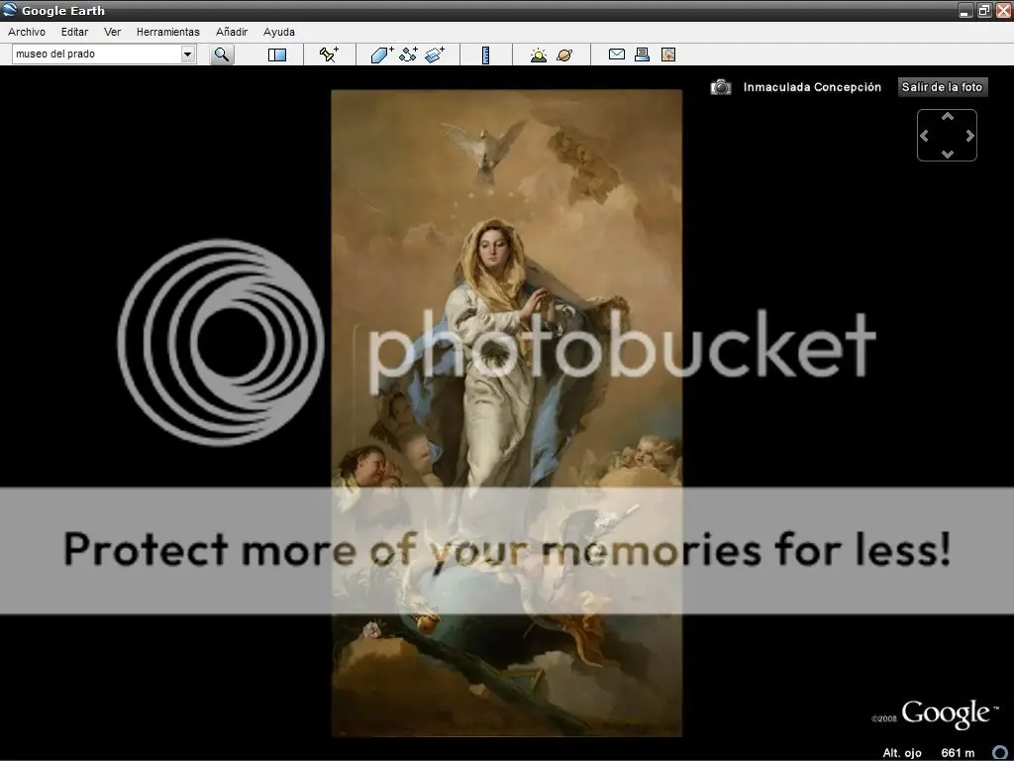Click the right arrow in the navigation pad
This screenshot has width=1014, height=761.
point(970,135)
